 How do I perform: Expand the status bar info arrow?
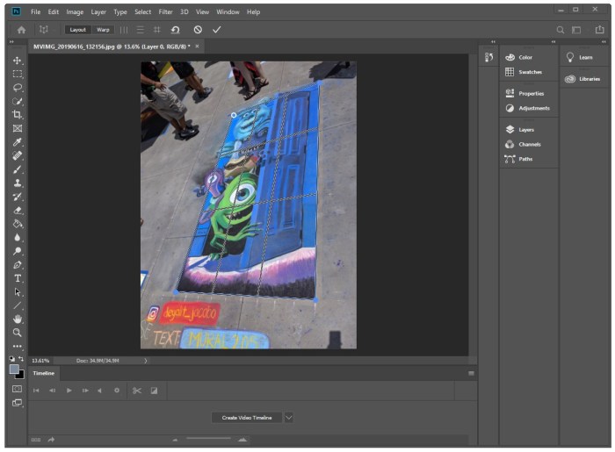tap(146, 361)
